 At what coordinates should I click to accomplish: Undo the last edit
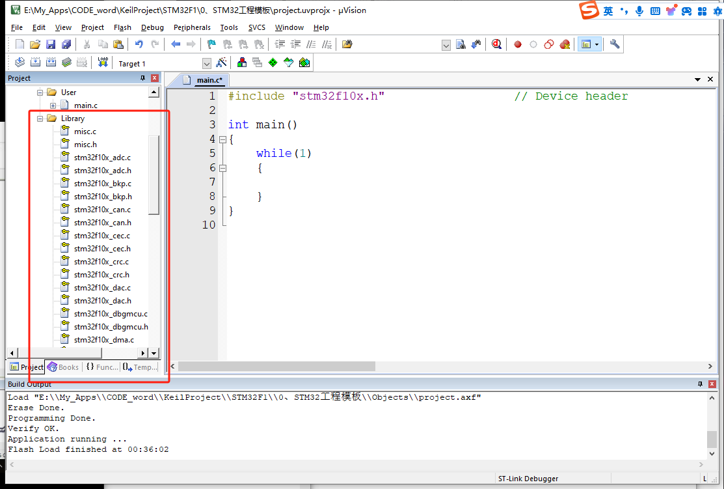139,44
